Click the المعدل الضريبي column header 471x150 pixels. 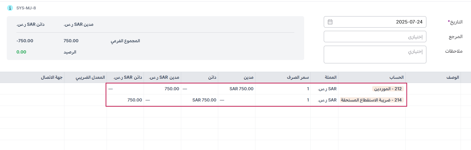point(90,77)
